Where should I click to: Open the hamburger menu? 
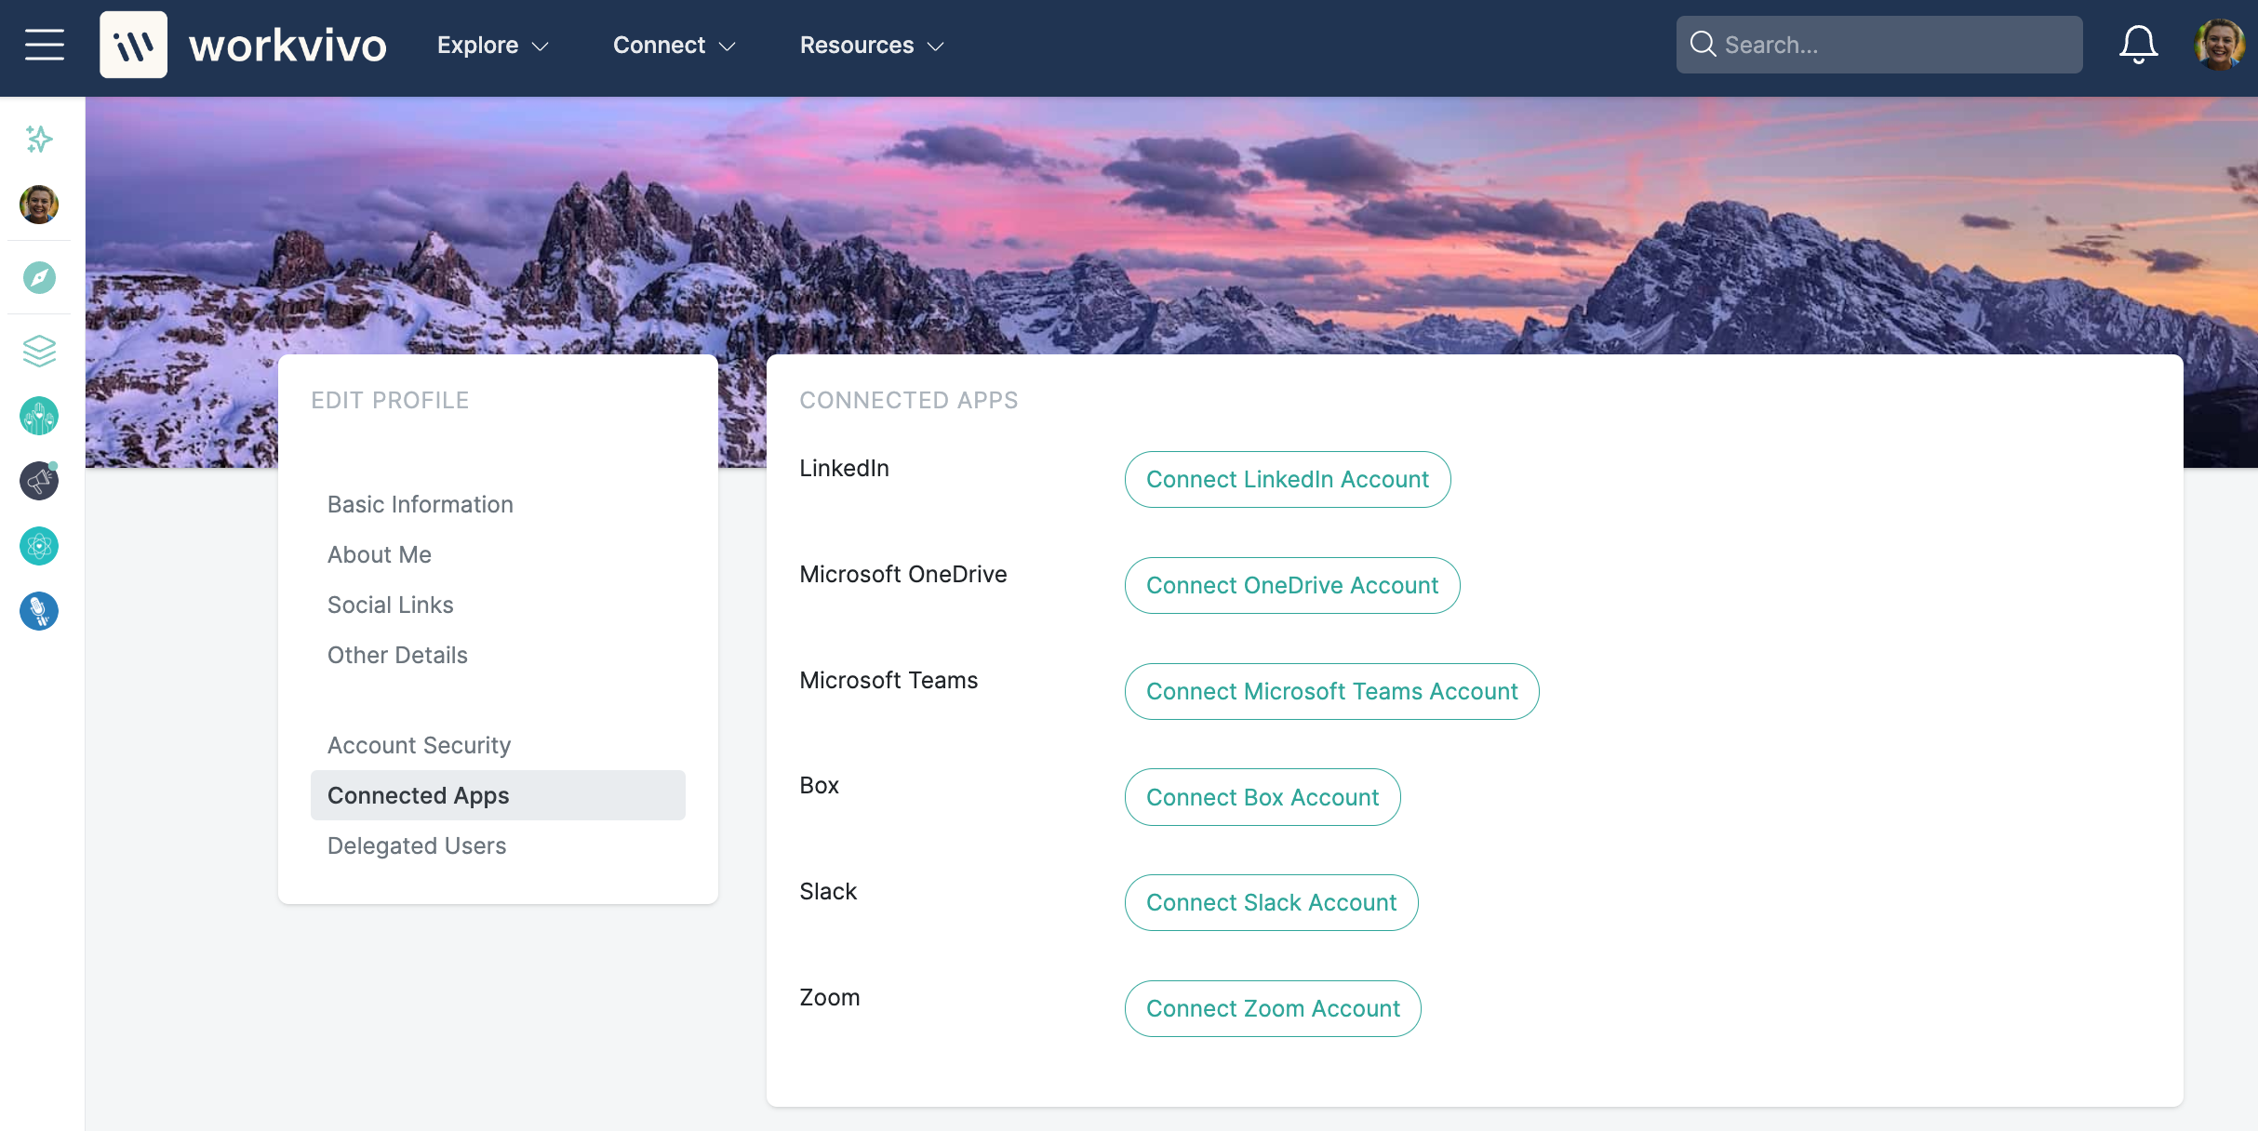pos(44,45)
